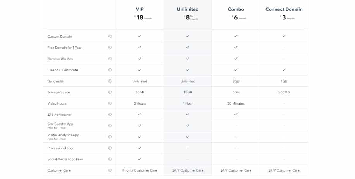Open Professional Logo info icon

pyautogui.click(x=110, y=148)
